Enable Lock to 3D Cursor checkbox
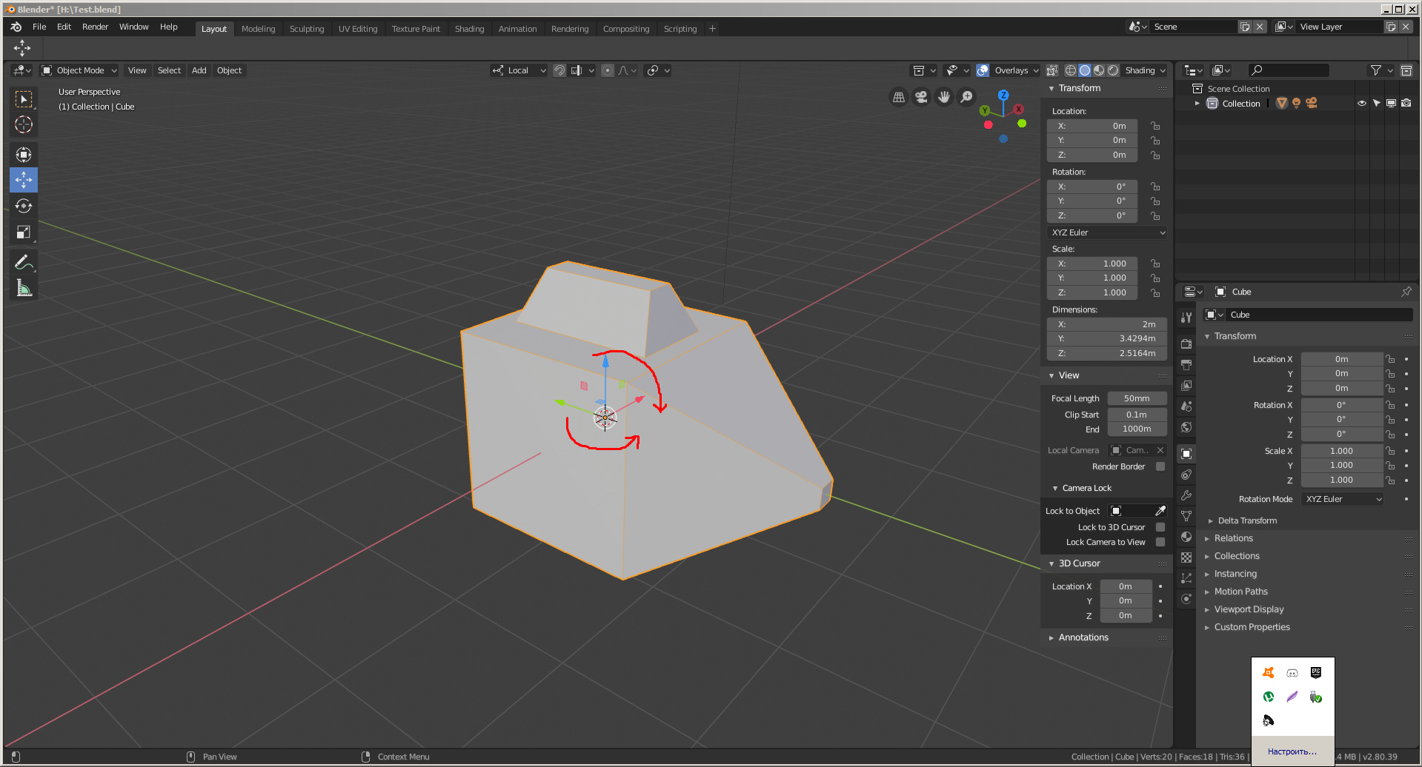Screen dimensions: 1422x767 pyautogui.click(x=1160, y=527)
